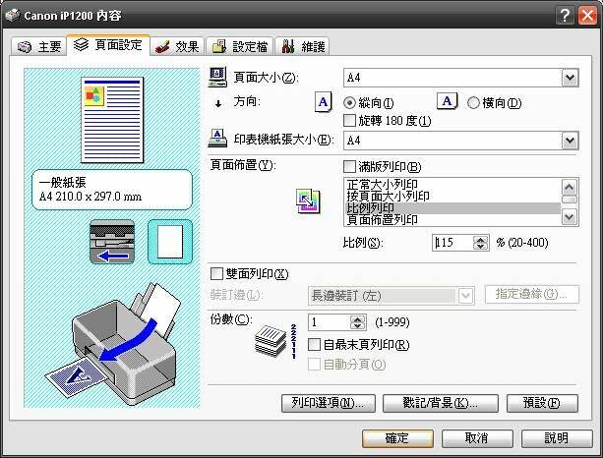Click the 頁面大小 monitor icon
The image size is (603, 458).
coord(217,77)
